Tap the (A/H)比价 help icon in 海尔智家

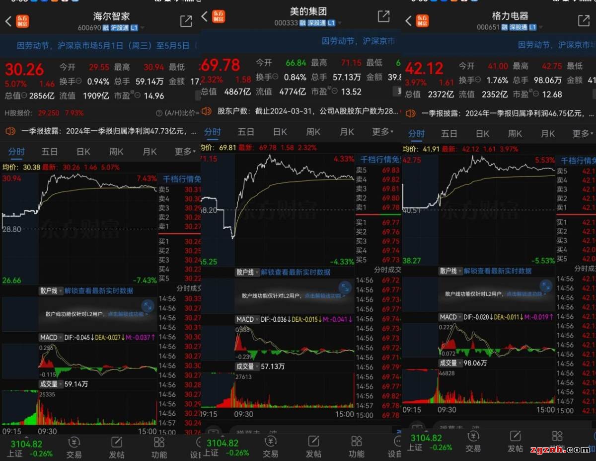point(159,113)
